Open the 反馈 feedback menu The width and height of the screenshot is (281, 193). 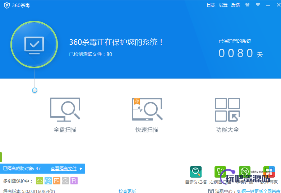tap(235, 5)
